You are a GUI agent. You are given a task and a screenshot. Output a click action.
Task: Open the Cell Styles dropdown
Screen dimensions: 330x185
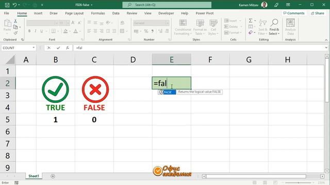[213, 27]
